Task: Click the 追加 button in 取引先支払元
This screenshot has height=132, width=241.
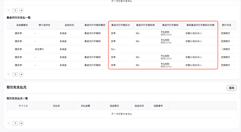Action: [x=231, y=88]
